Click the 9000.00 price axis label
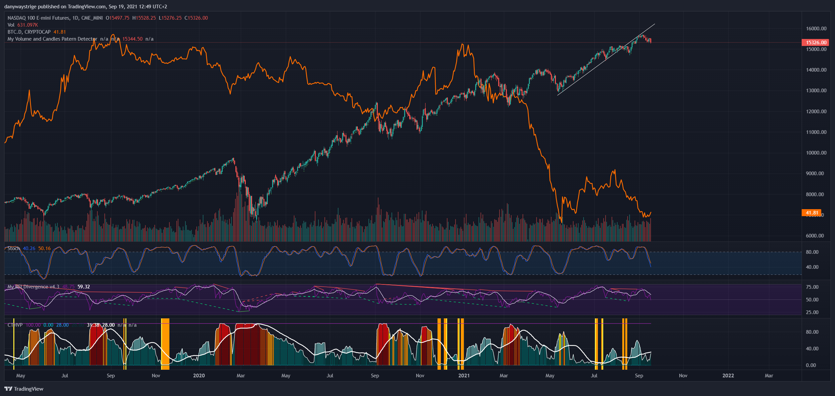 coord(815,174)
